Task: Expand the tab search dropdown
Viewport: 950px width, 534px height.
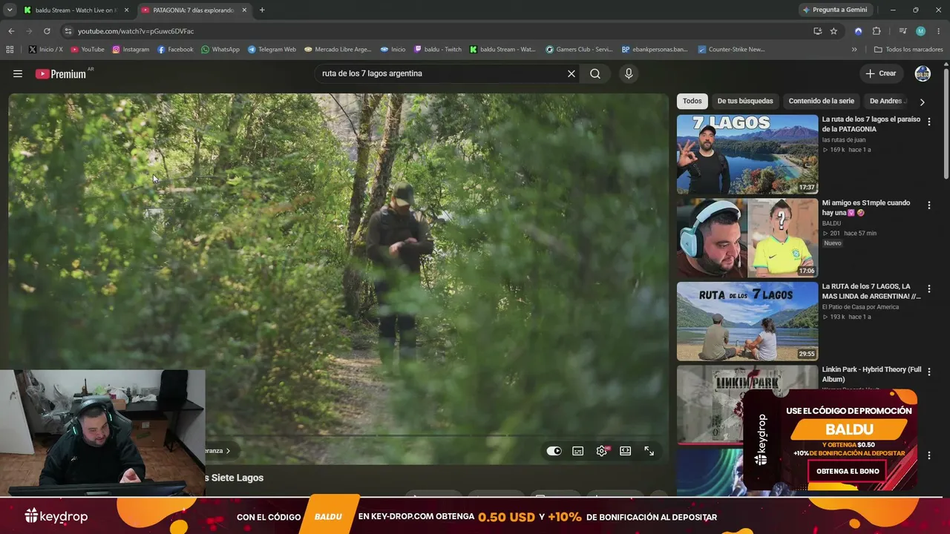Action: click(10, 10)
